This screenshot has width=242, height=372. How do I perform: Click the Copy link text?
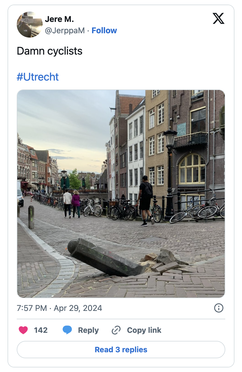click(144, 330)
